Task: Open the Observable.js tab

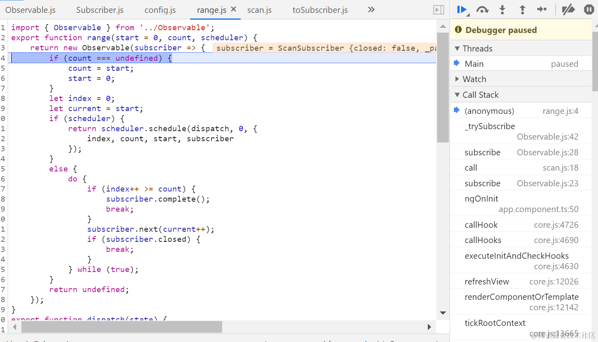Action: pos(31,10)
